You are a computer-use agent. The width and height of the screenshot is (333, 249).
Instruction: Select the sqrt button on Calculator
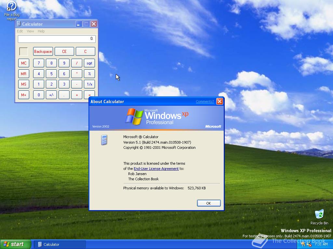coord(89,63)
